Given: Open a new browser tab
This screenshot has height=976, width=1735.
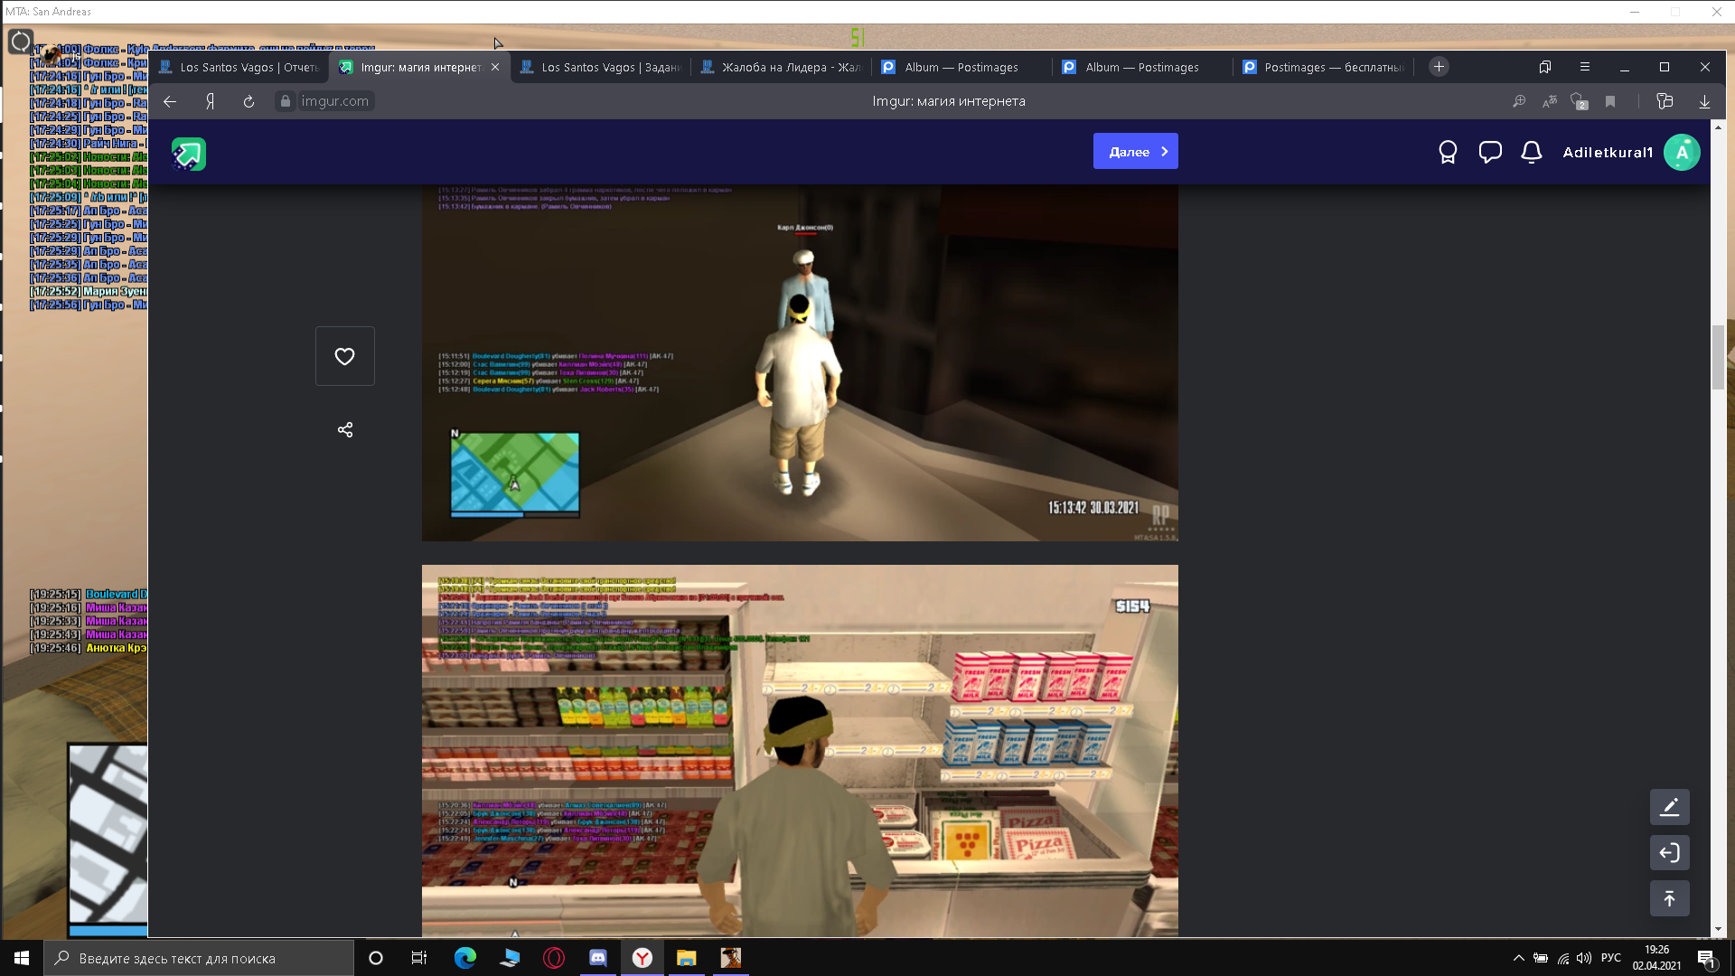Looking at the screenshot, I should coord(1439,67).
